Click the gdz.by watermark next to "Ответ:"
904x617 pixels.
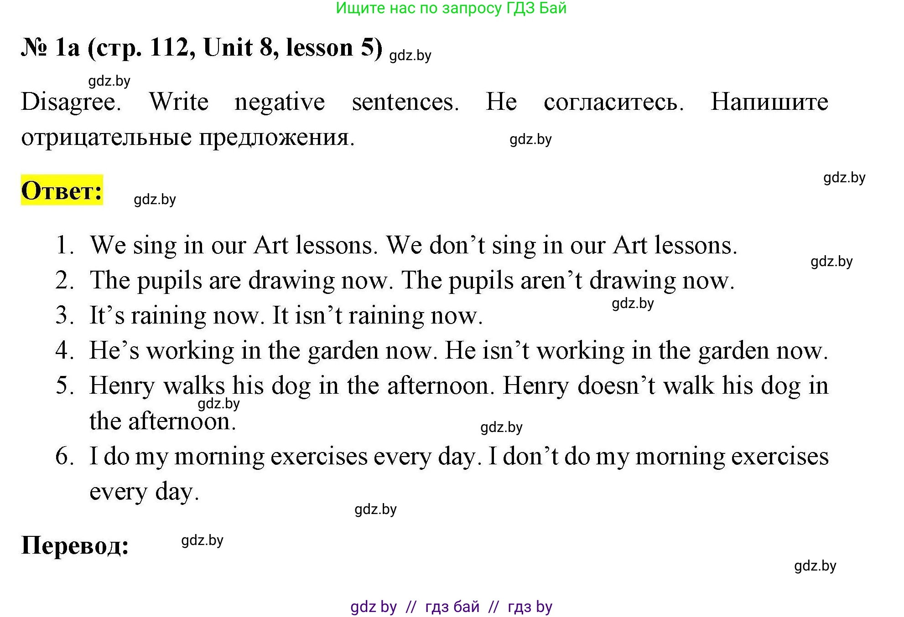155,200
